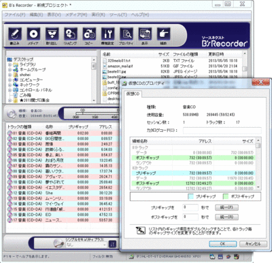Click the デスクトップ icon at tree root

[x=10, y=59]
